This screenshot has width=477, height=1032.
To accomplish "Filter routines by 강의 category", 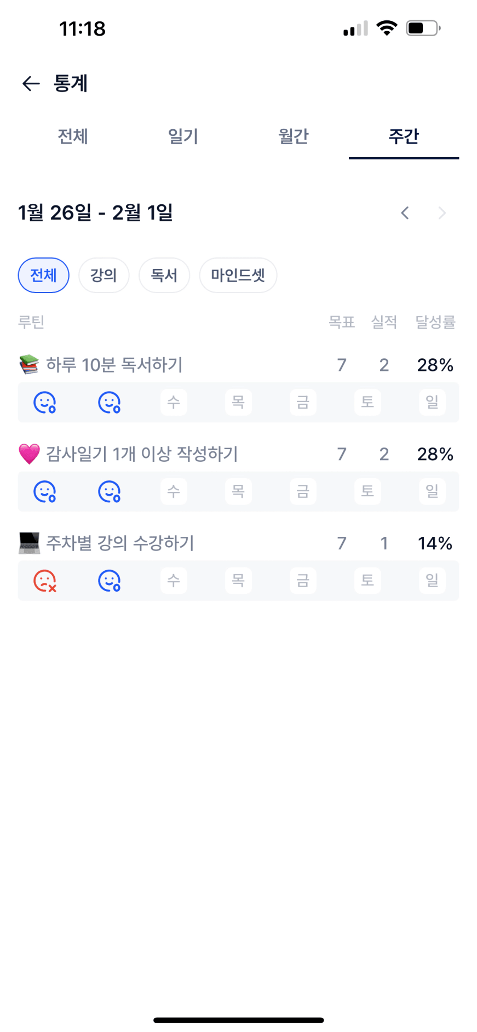I will [x=104, y=275].
